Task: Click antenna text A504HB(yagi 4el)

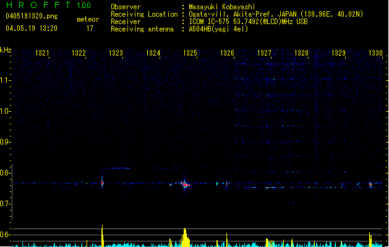Action: click(x=218, y=29)
